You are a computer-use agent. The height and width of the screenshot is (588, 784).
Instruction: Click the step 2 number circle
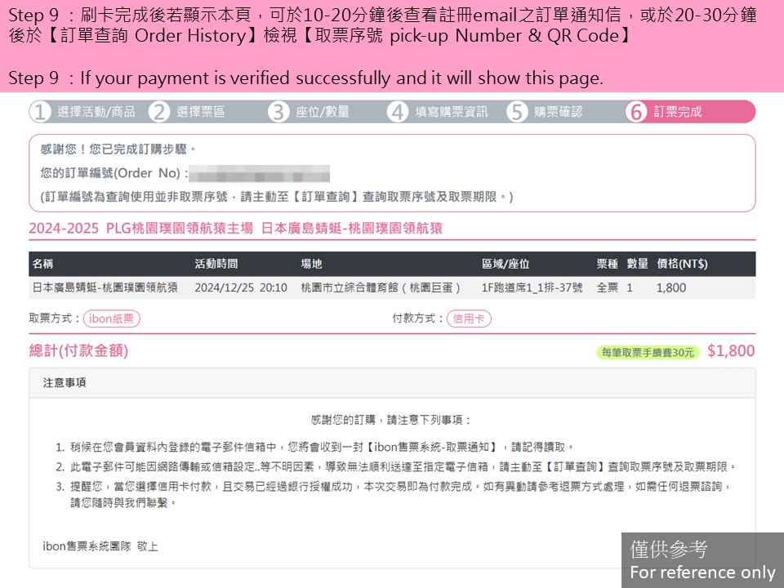tap(159, 112)
